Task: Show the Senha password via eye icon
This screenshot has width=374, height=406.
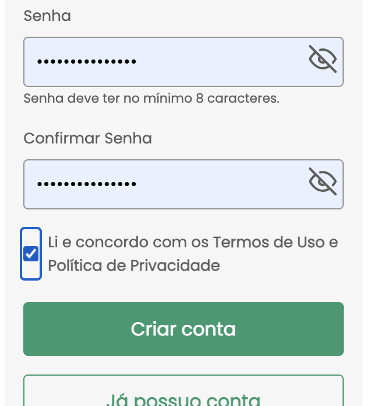Action: pos(323,60)
